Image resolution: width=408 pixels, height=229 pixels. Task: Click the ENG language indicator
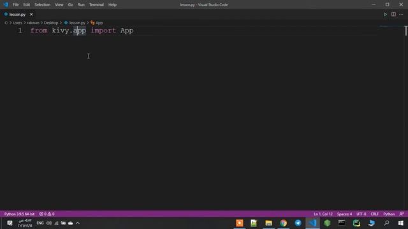(40, 223)
